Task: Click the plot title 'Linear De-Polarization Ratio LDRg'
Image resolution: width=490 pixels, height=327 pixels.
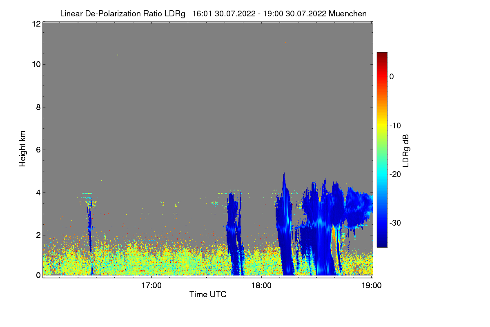Action: tap(122, 13)
